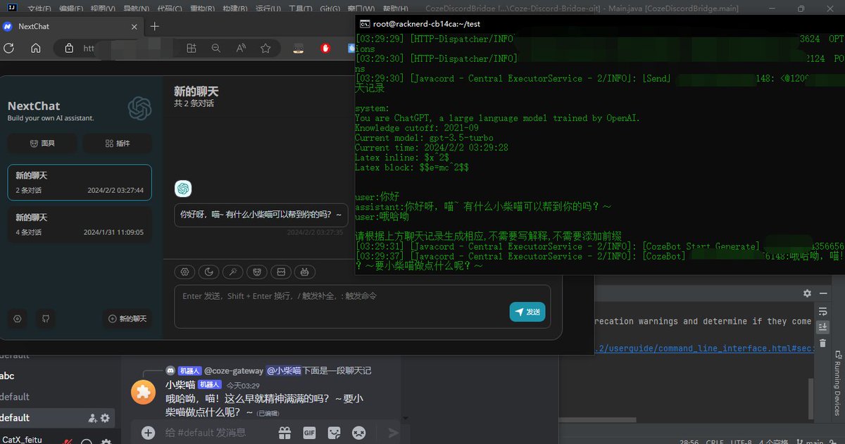Start a new chat (新的聊天) in sidebar
845x444 pixels.
point(127,319)
